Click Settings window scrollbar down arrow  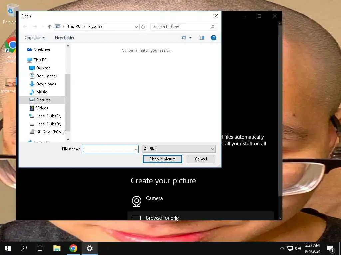click(280, 218)
